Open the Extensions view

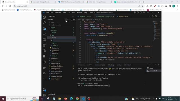44,45
